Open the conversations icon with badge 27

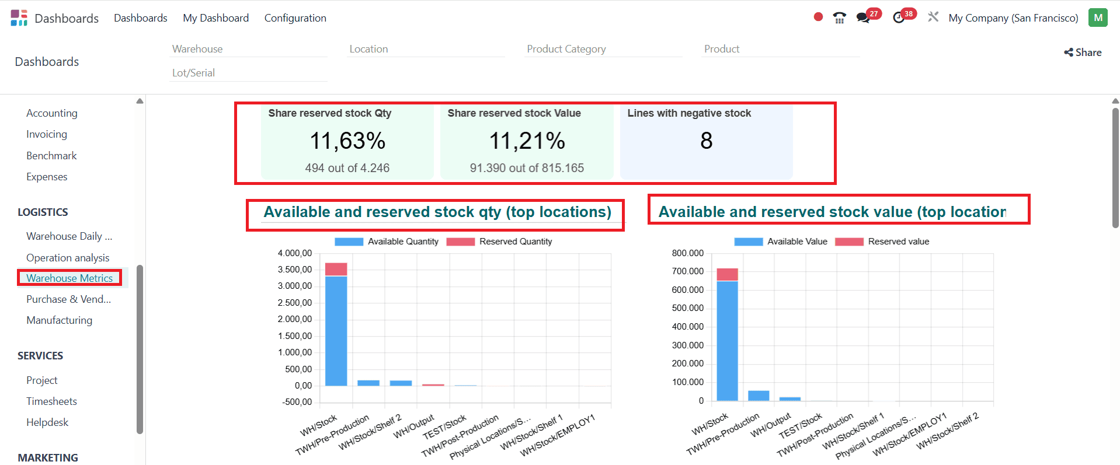click(862, 18)
